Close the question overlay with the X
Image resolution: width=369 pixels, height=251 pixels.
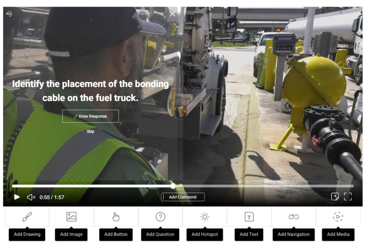tap(173, 14)
